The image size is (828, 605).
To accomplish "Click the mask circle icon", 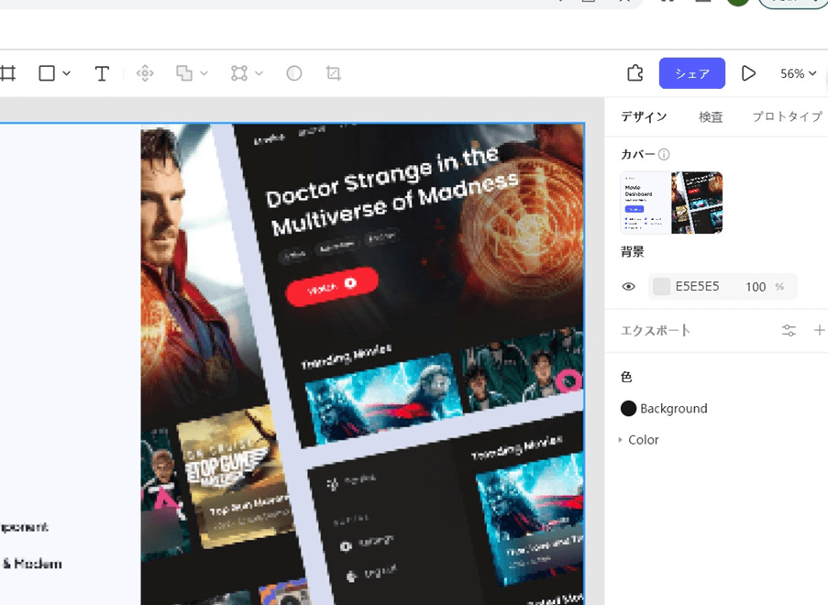I will (294, 73).
